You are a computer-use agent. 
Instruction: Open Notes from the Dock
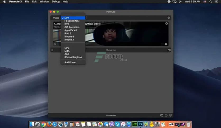tap(83, 124)
